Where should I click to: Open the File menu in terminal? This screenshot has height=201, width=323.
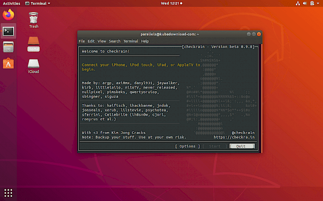81,41
